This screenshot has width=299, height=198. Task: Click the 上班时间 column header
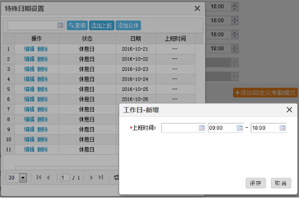(175, 39)
